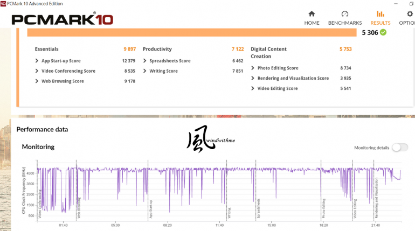Click the Spreadsheets marker on the chart
Screen dimensions: 415x231
(259, 208)
